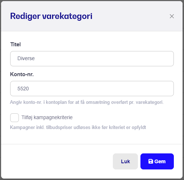
Task: Click the floppy disk save icon
Action: click(151, 161)
